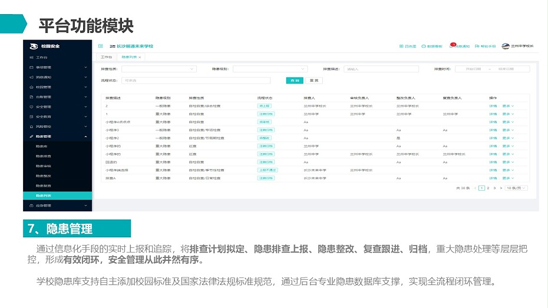Open 详情 link in row 小程序端选择

click(x=493, y=170)
